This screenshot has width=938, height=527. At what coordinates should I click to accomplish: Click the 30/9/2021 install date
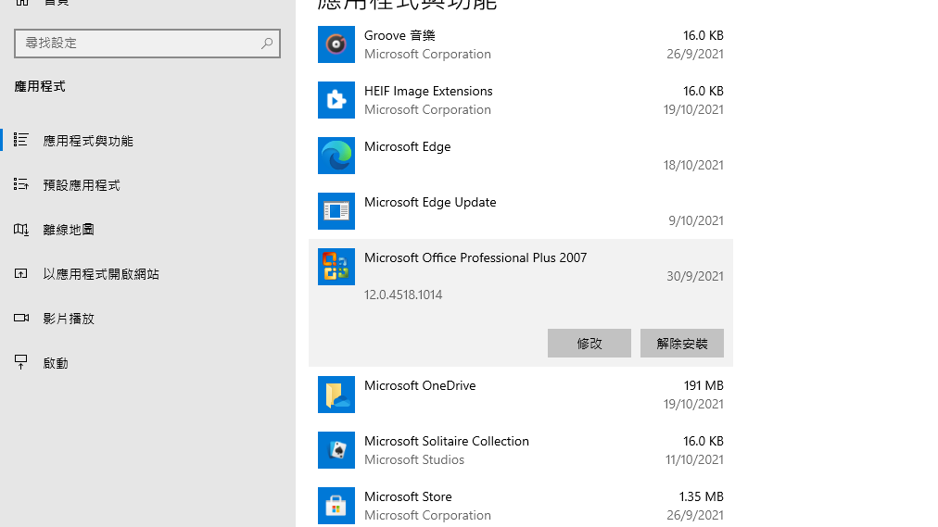point(695,276)
